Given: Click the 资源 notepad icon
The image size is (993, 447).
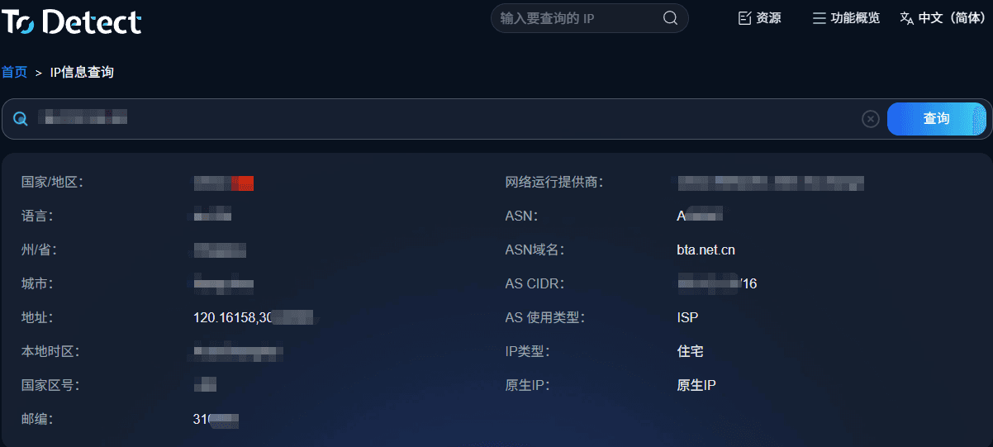Looking at the screenshot, I should click(x=744, y=18).
